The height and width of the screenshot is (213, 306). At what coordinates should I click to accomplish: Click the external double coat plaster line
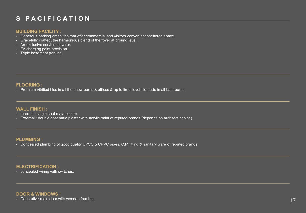(106, 118)
